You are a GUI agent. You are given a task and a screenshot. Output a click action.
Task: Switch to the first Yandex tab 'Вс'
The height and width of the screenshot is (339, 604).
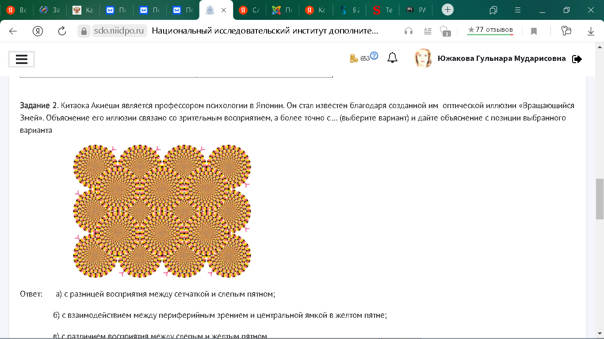[x=16, y=10]
